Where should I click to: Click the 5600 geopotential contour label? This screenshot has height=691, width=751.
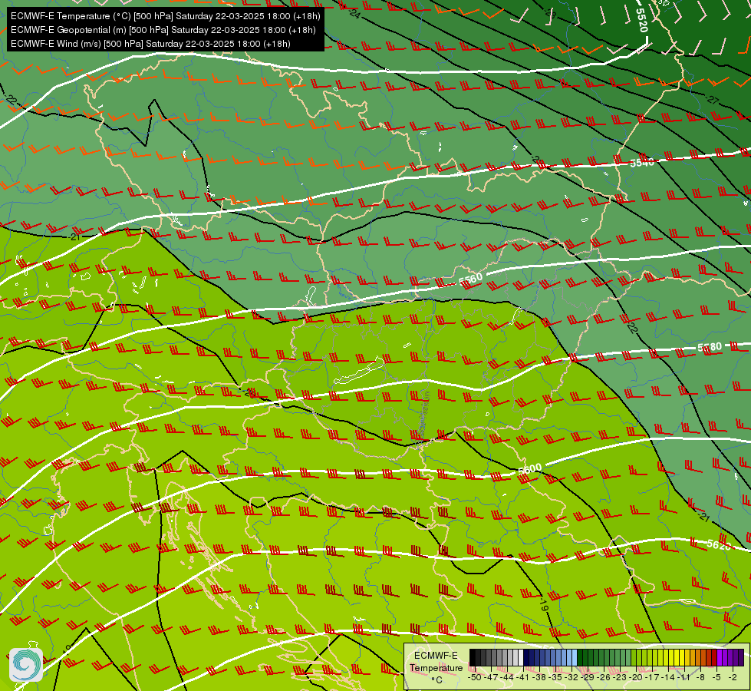click(530, 468)
